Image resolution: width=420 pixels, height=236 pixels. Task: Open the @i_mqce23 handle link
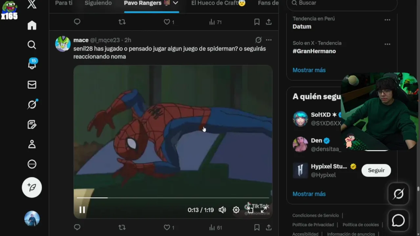105,40
